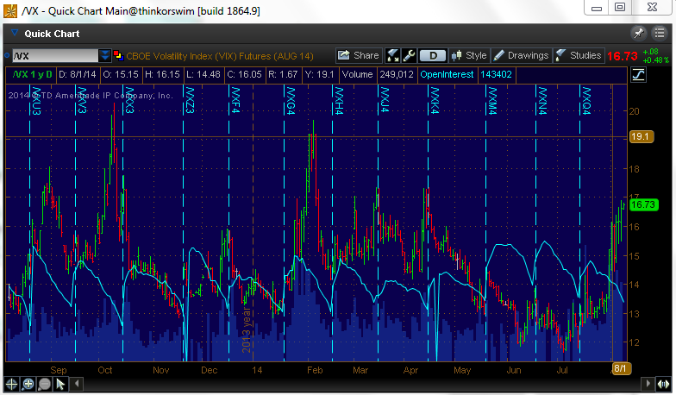
Task: Open the Studies menu
Action: 578,55
